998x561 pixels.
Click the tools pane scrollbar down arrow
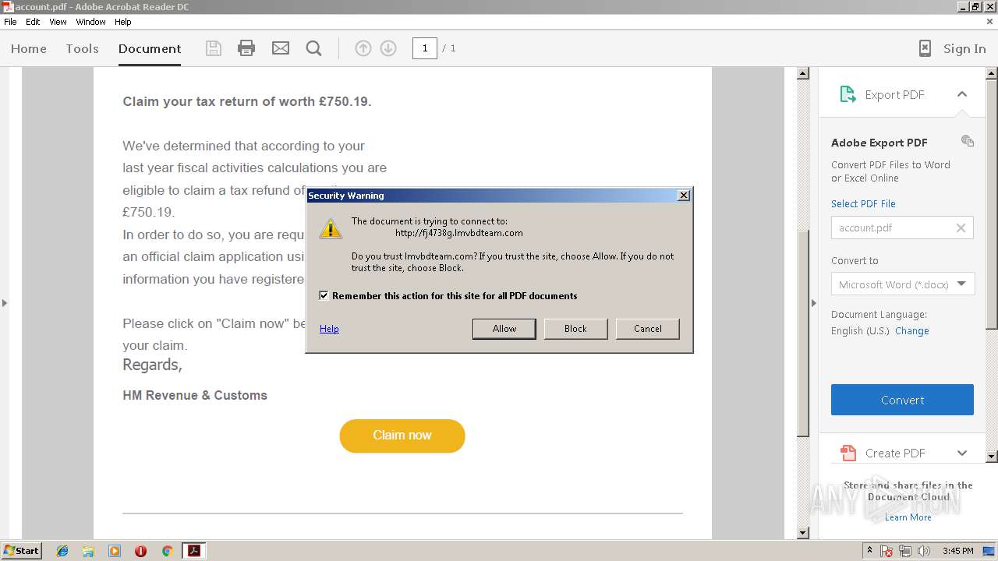[992, 456]
